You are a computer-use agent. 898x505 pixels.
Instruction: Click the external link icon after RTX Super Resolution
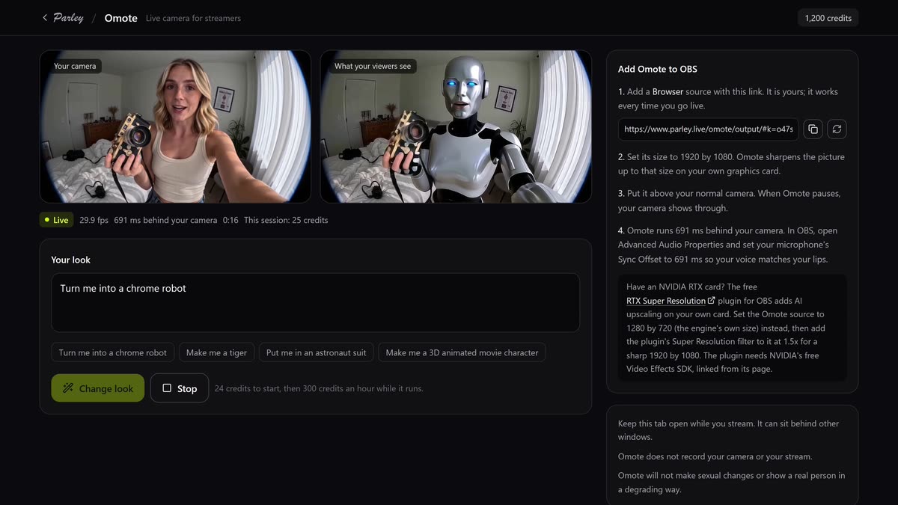pos(711,301)
